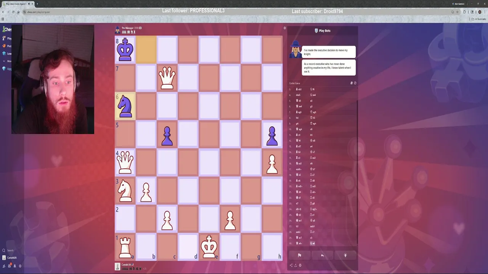The width and height of the screenshot is (488, 274).
Task: Expand More in the left sidebar
Action: (7, 61)
